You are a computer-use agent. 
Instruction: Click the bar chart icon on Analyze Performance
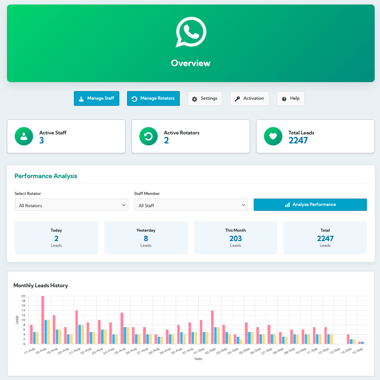point(287,205)
